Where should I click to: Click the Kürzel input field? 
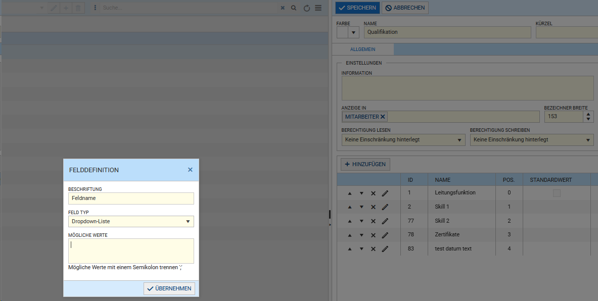[567, 32]
